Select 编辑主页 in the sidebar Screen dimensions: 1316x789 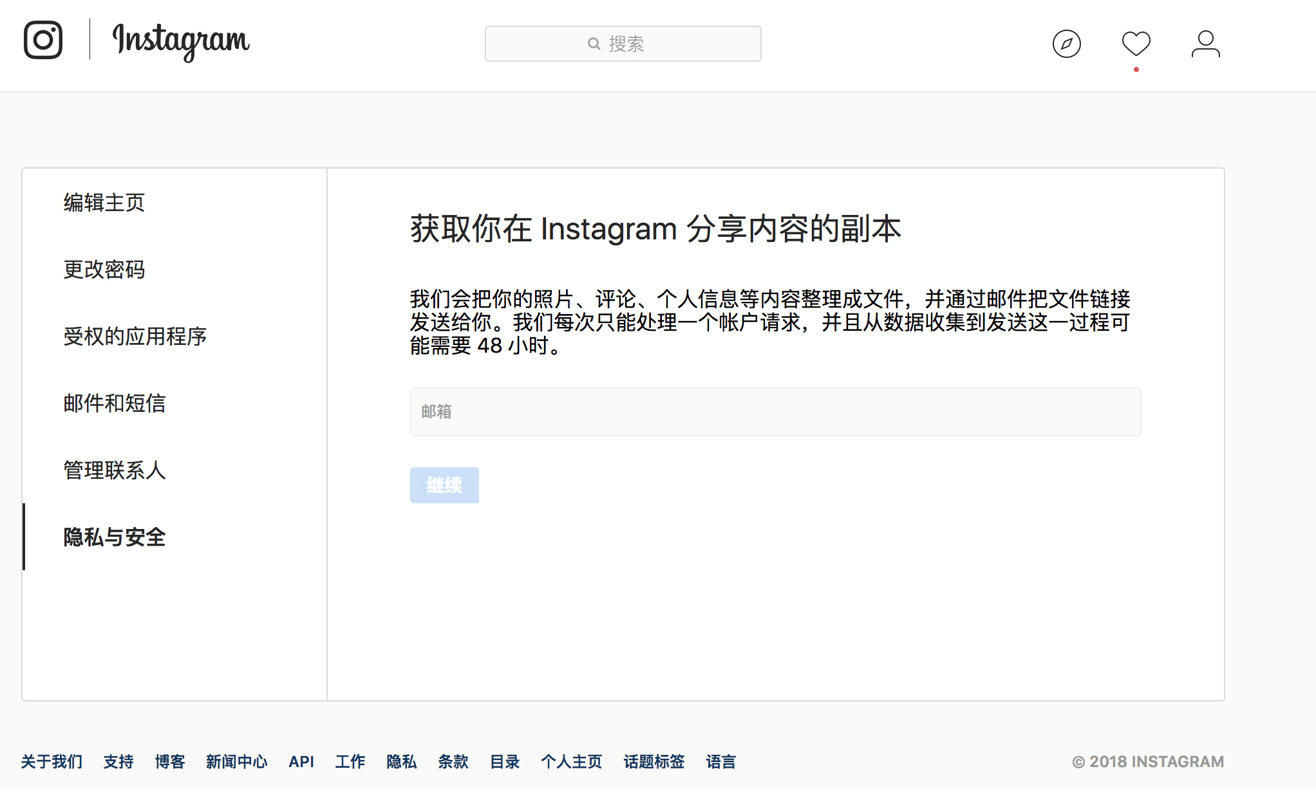(104, 203)
